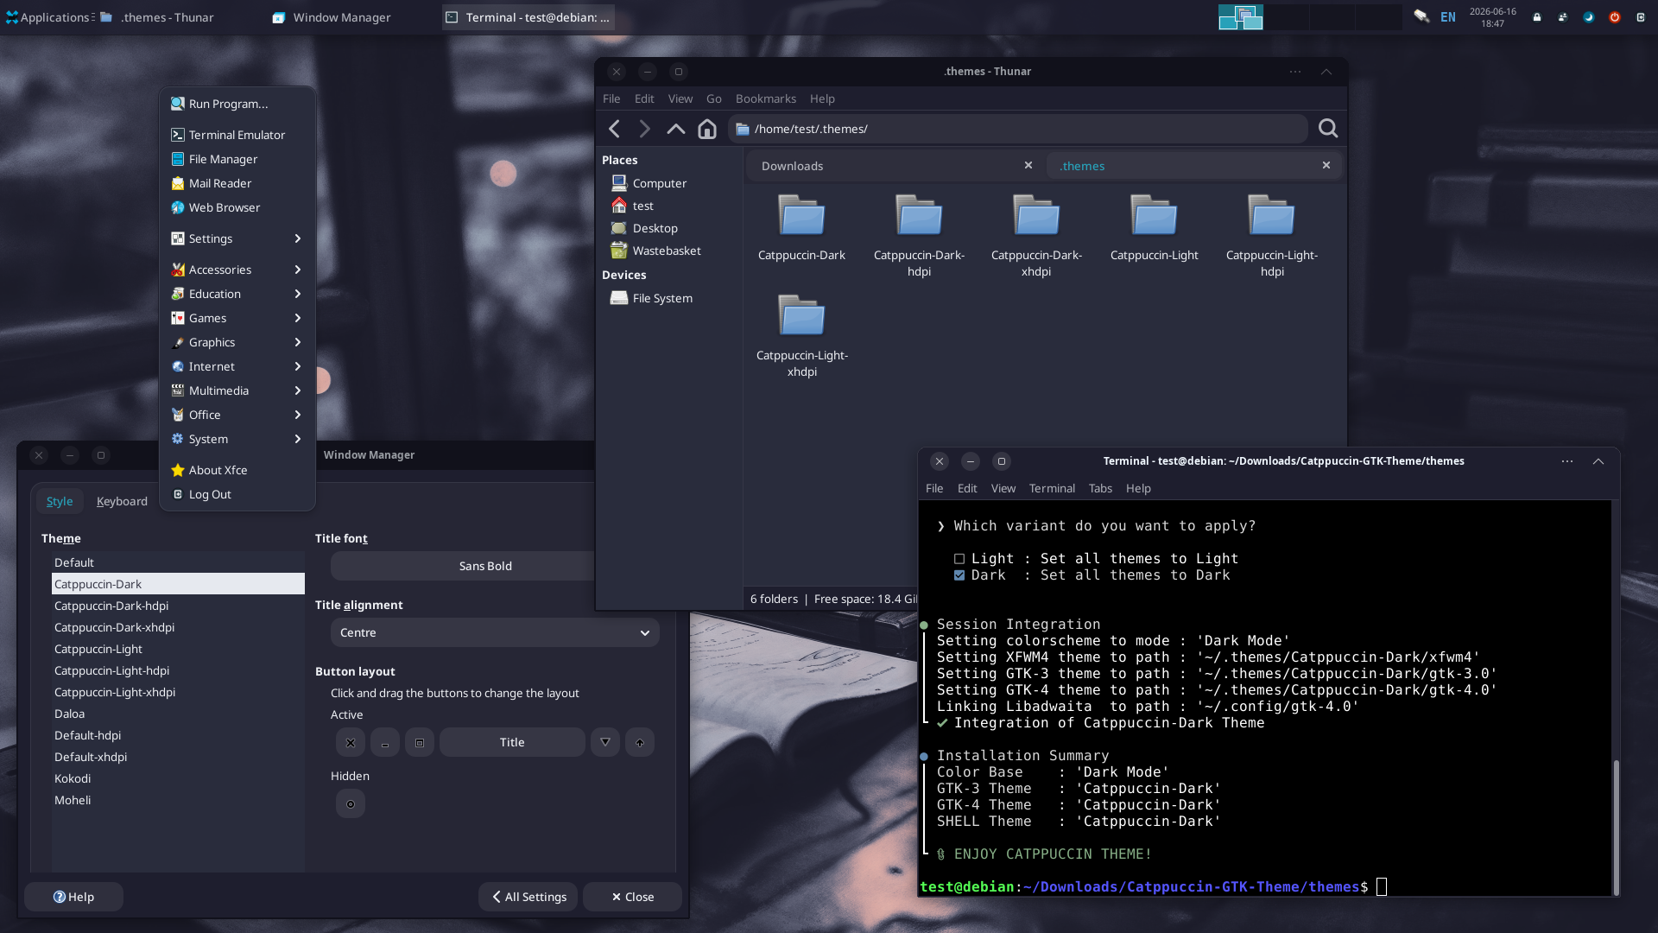
Task: Launch Web Browser from applications menu
Action: pos(237,207)
